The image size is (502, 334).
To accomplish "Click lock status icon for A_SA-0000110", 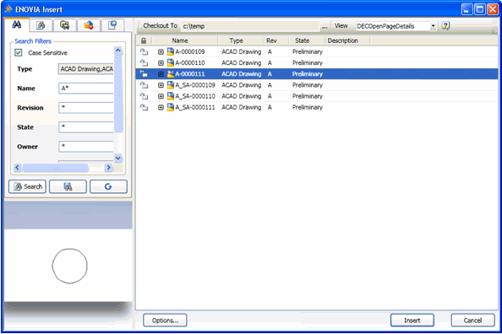I will click(144, 96).
